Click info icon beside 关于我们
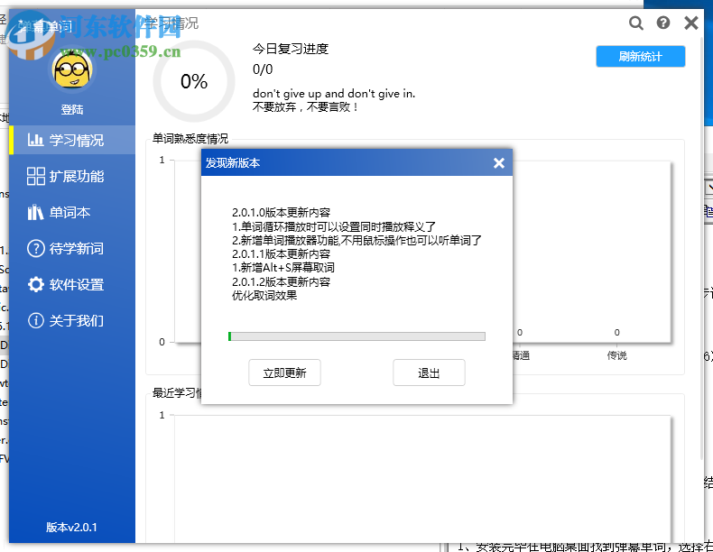The width and height of the screenshot is (713, 552). pos(35,320)
